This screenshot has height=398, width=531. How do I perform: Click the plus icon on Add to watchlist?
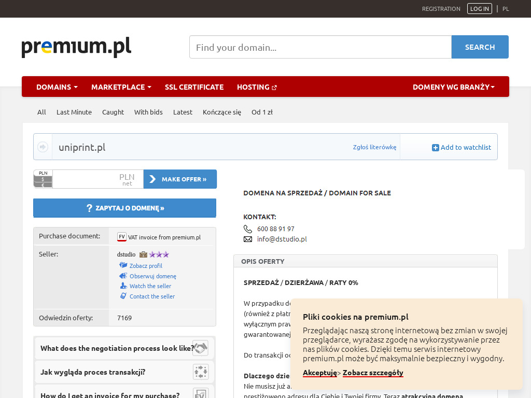[x=435, y=148]
